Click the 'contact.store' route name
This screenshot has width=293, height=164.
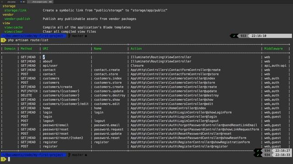pos(106,74)
